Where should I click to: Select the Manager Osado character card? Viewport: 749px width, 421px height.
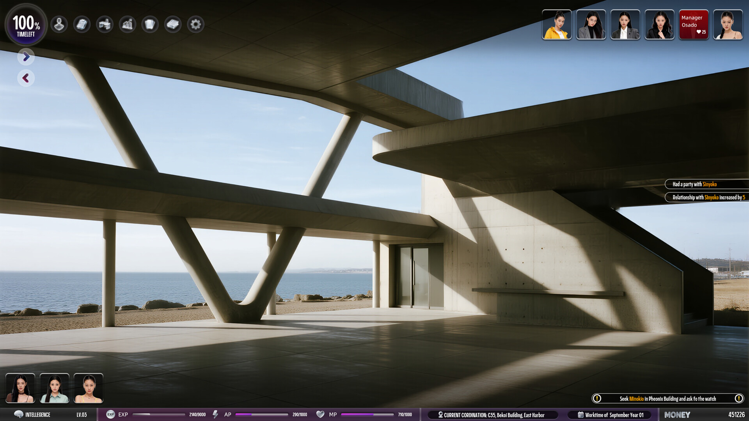pyautogui.click(x=694, y=25)
